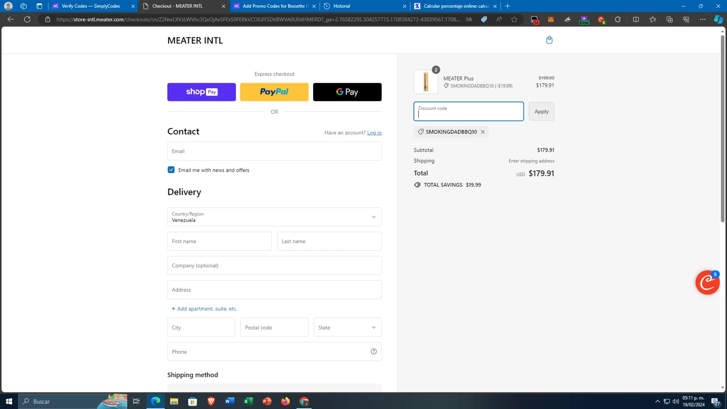Open the gray shark extension icon
Image resolution: width=727 pixels, height=409 pixels.
point(568,19)
